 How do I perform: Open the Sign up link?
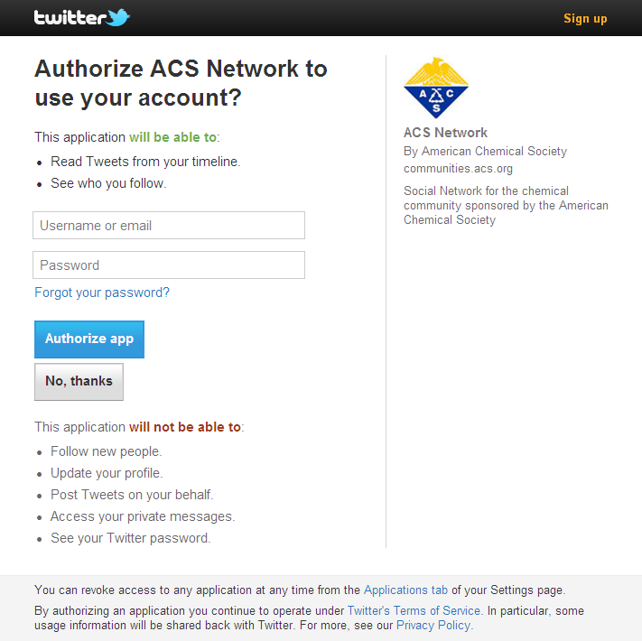click(585, 18)
